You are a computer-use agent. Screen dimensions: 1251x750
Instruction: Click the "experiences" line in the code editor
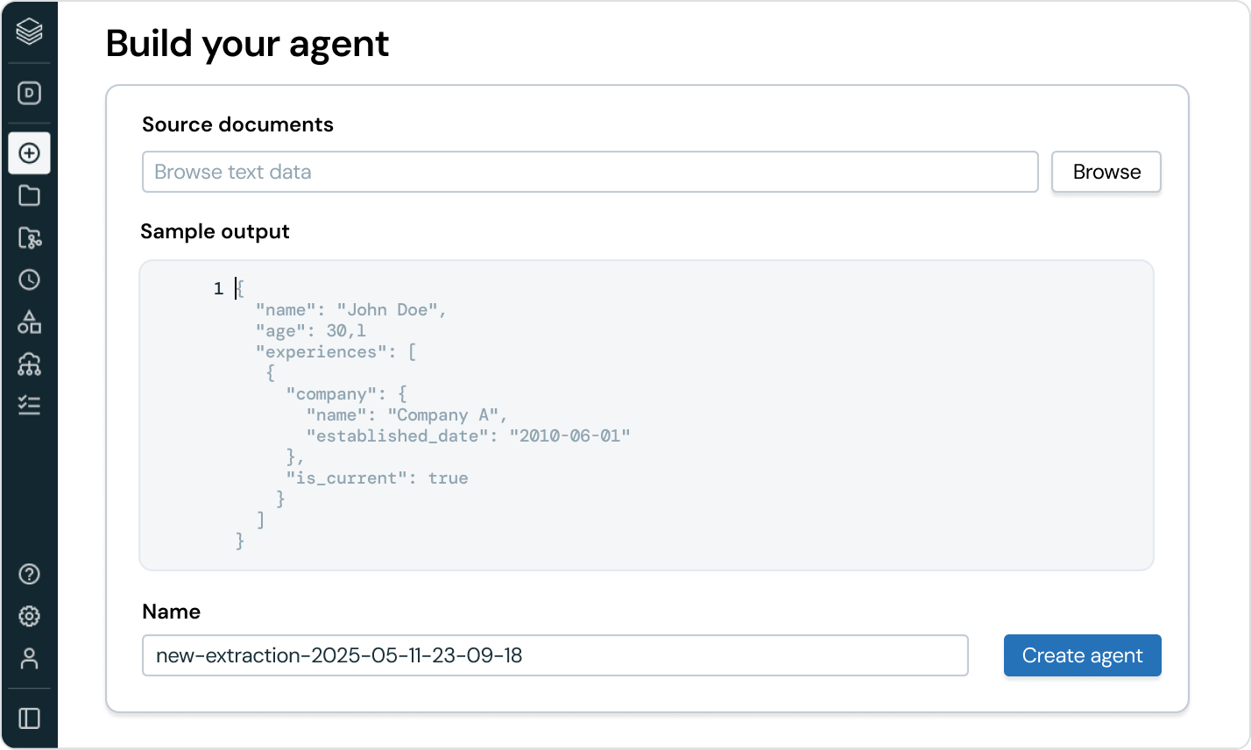pyautogui.click(x=336, y=352)
